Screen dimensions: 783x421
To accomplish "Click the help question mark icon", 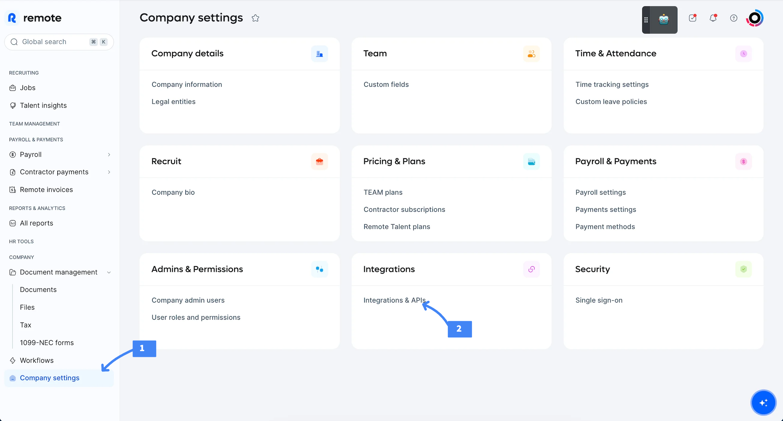I will pos(733,18).
